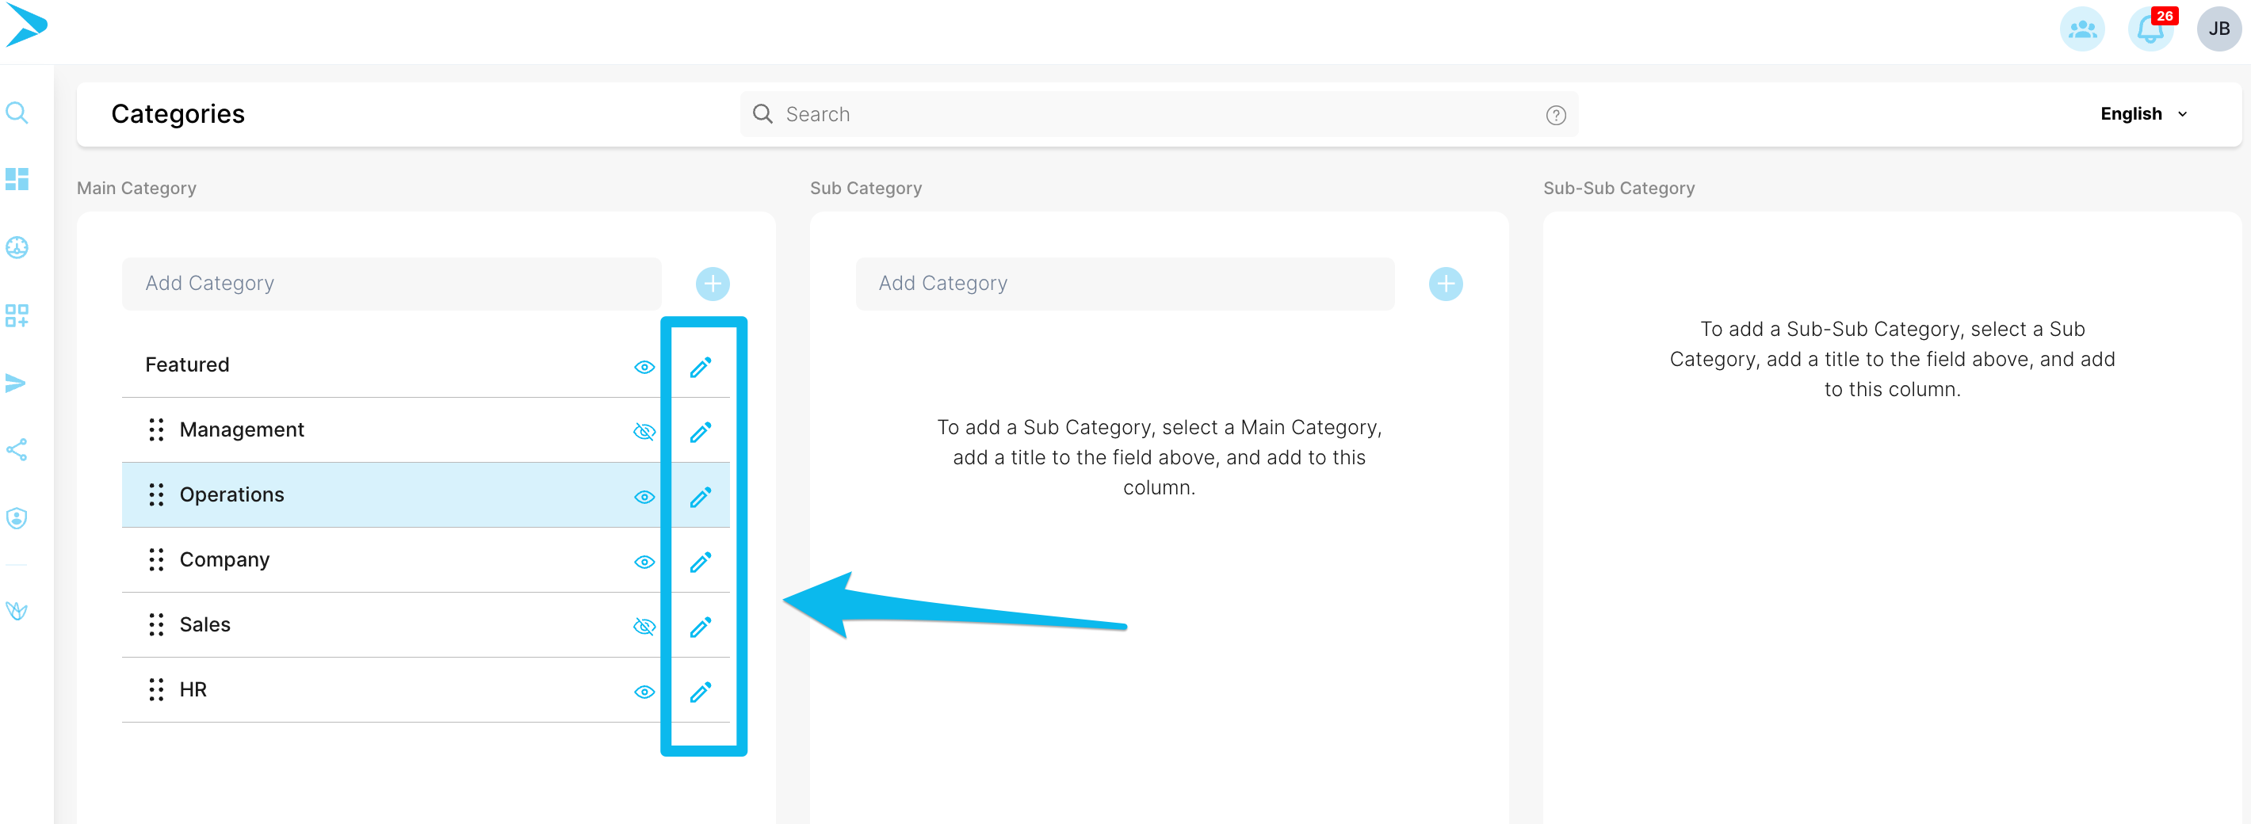The height and width of the screenshot is (824, 2251).
Task: Edit the Featured category with pencil icon
Action: [x=700, y=367]
